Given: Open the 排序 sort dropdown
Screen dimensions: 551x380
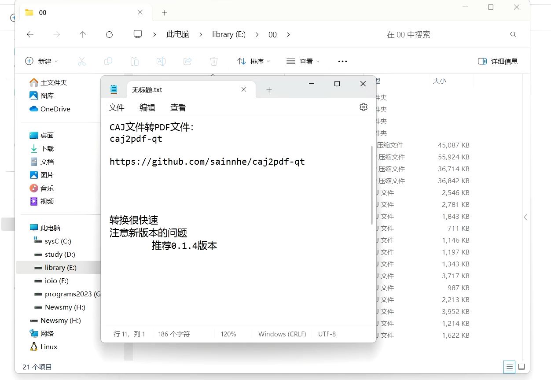Looking at the screenshot, I should pyautogui.click(x=254, y=61).
